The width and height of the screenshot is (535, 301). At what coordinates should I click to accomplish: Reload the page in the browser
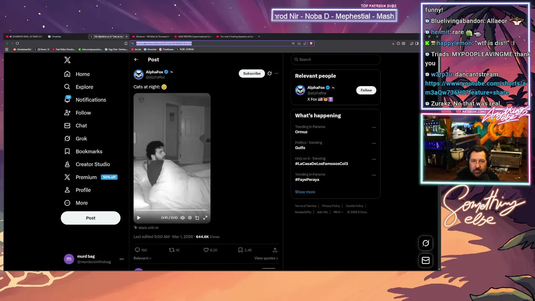(17, 43)
